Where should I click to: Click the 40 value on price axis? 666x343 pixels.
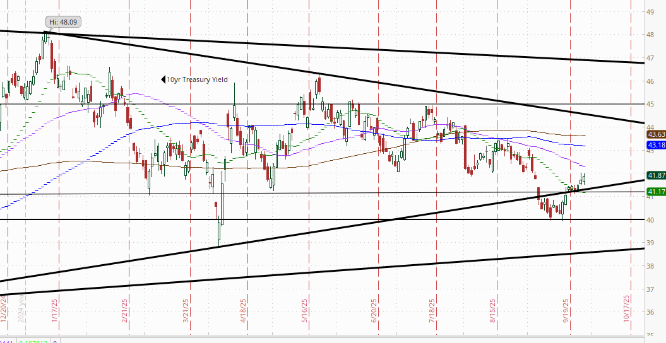click(650, 219)
